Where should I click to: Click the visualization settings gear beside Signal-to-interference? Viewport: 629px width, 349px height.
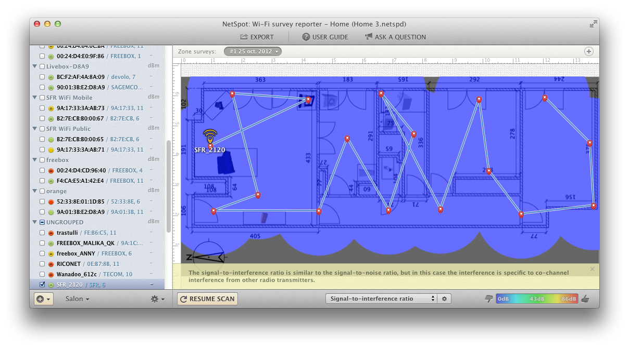pos(445,299)
